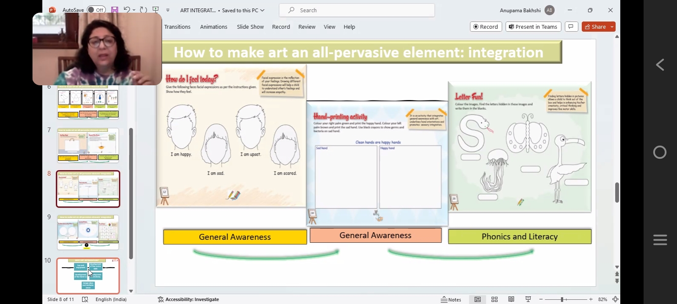This screenshot has width=677, height=304.
Task: Open the Help tab
Action: coord(349,27)
